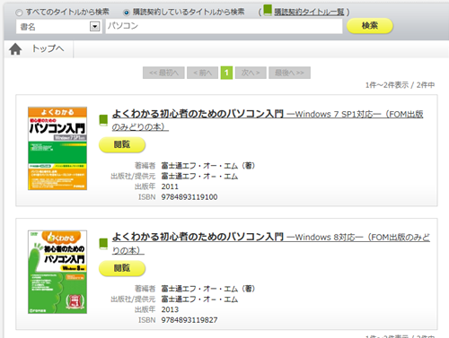Click the 次へ> pagination button
This screenshot has height=338, width=449.
251,73
